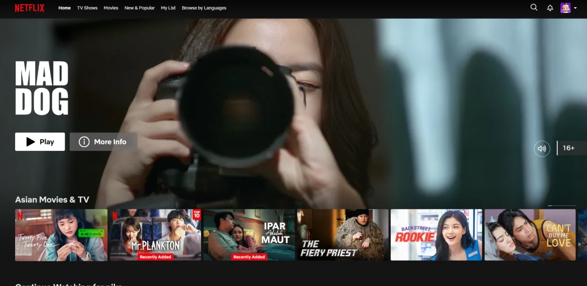Click the row pagination indicator

click(x=562, y=206)
